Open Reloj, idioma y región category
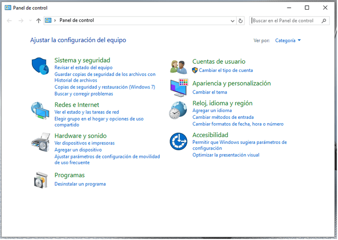 point(222,103)
